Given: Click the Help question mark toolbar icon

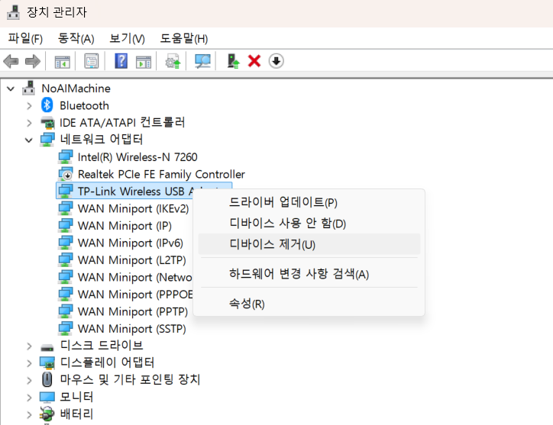Looking at the screenshot, I should [x=121, y=61].
